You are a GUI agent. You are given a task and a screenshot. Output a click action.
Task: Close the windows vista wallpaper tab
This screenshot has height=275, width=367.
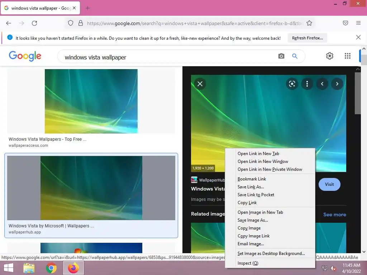click(x=74, y=8)
